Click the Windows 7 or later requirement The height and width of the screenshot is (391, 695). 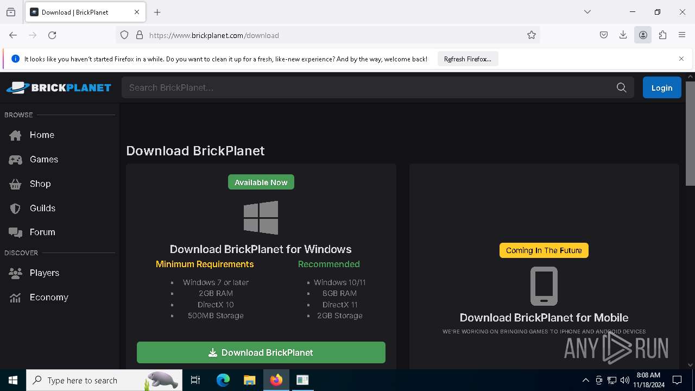(x=216, y=282)
